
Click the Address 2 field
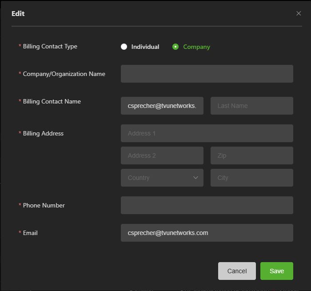[162, 155]
